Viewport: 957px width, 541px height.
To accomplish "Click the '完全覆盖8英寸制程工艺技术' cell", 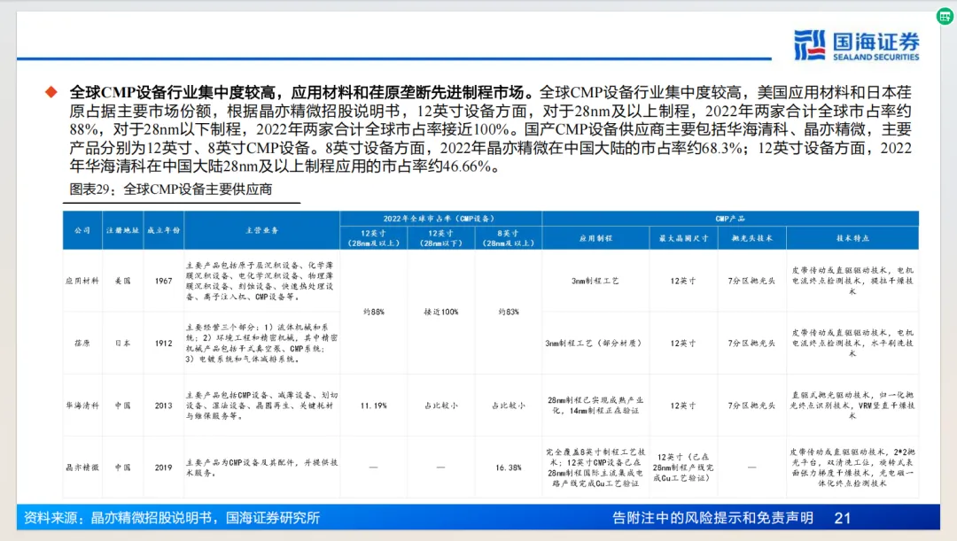I will click(595, 468).
